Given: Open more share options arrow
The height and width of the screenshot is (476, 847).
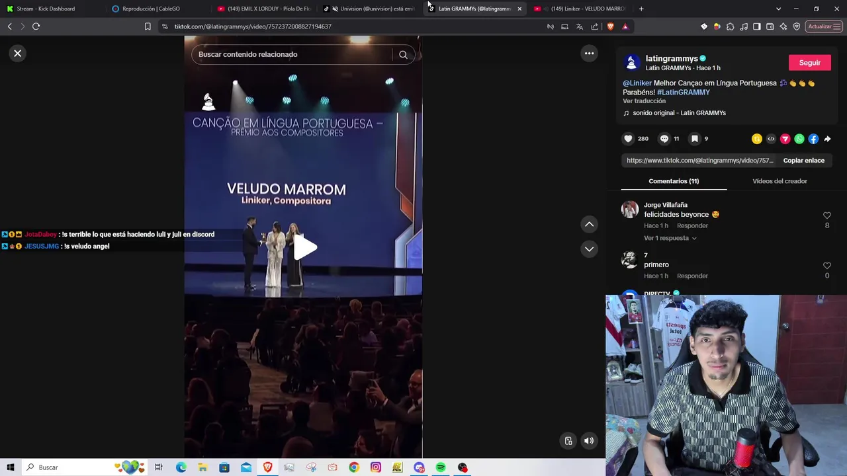Looking at the screenshot, I should pyautogui.click(x=827, y=139).
